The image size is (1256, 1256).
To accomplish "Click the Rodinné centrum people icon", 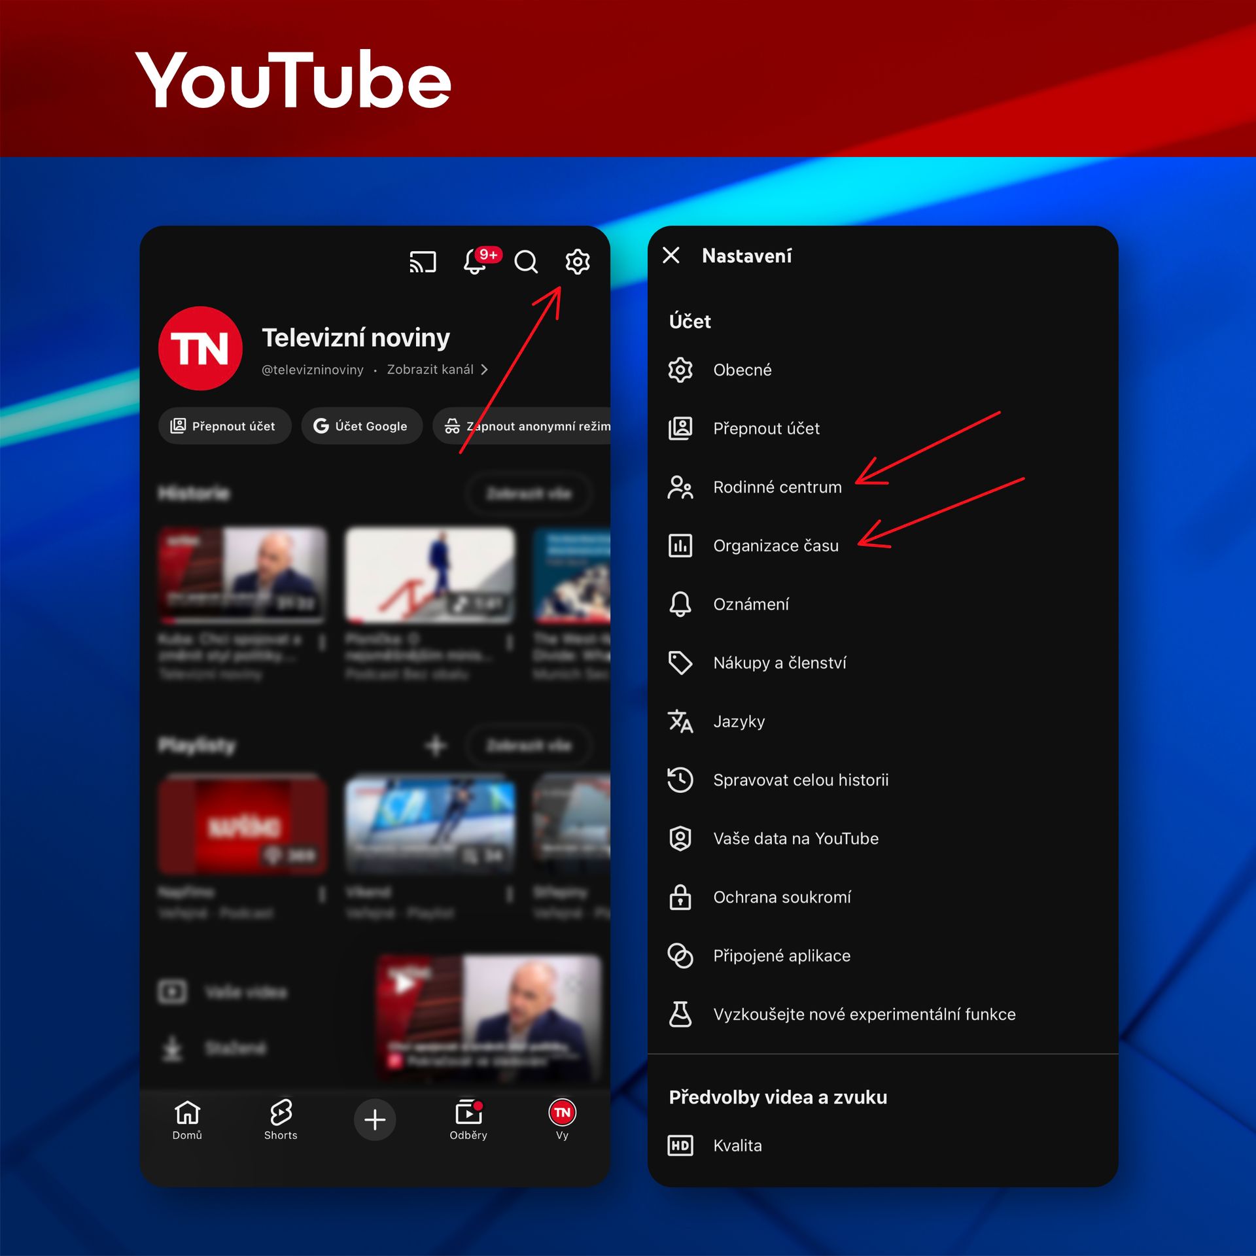I will coord(680,487).
